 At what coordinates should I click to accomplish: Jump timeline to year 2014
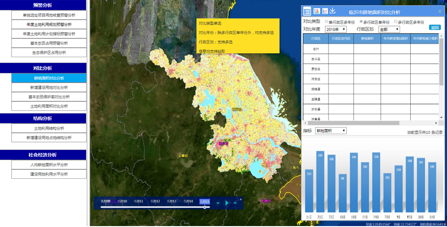(x=189, y=201)
